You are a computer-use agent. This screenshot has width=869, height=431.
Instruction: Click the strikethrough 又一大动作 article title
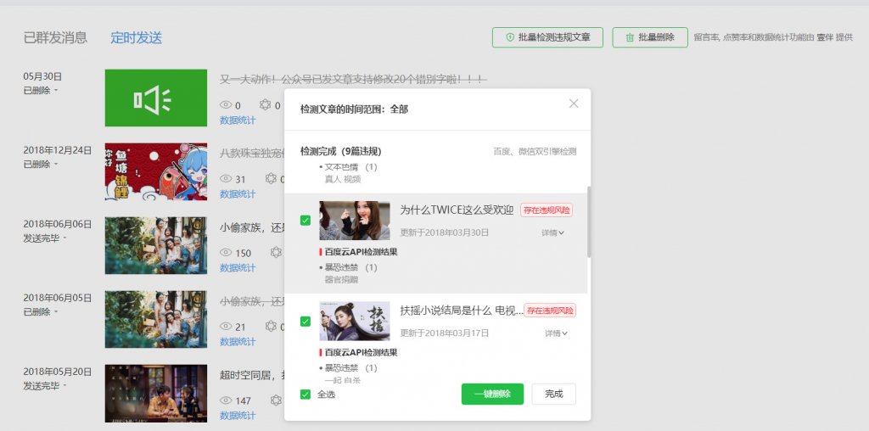click(x=353, y=79)
